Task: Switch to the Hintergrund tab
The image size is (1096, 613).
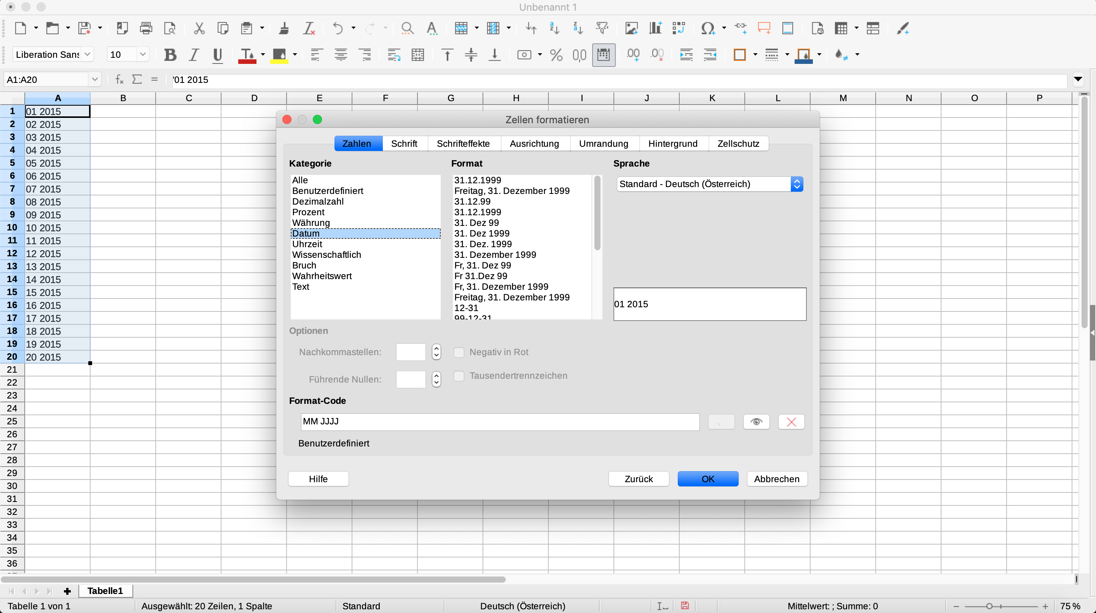Action: pos(673,144)
